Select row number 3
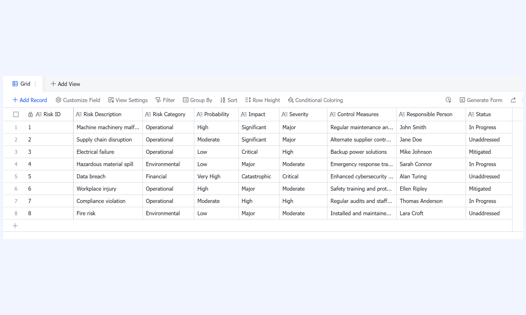 point(16,152)
